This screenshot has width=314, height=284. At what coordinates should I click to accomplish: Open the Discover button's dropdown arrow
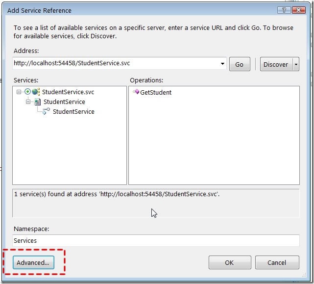(296, 64)
